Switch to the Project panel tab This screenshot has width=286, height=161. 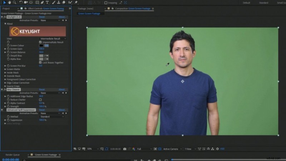pos(6,9)
